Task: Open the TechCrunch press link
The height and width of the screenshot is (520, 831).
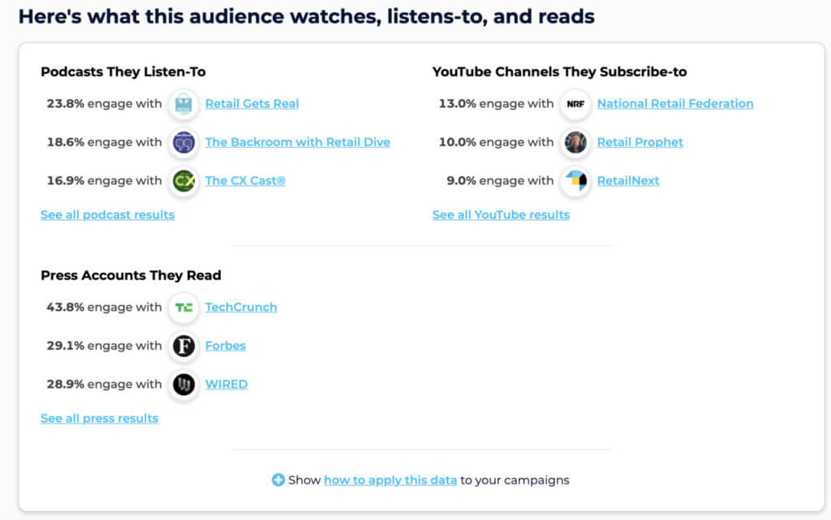Action: tap(240, 307)
